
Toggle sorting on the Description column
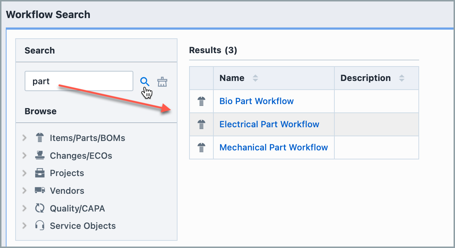pyautogui.click(x=402, y=78)
